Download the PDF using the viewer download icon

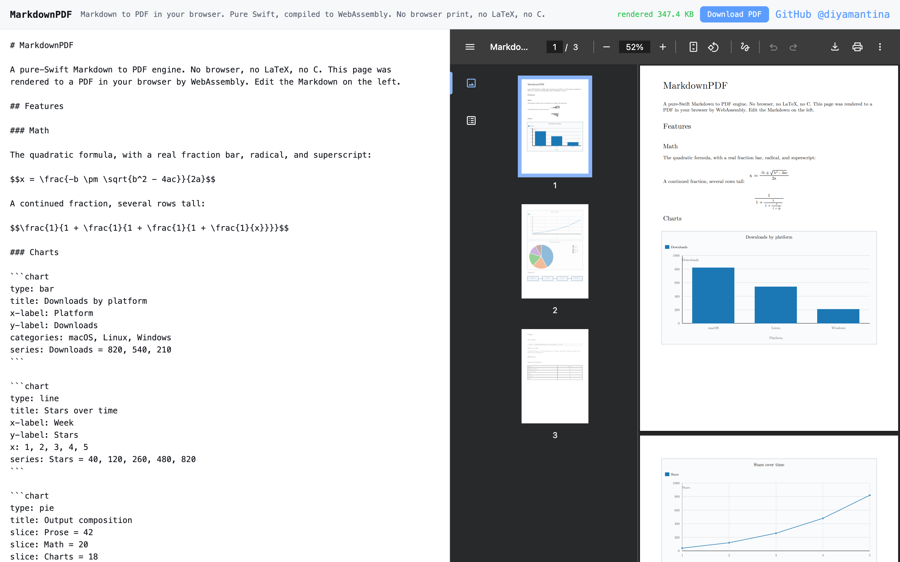(835, 47)
